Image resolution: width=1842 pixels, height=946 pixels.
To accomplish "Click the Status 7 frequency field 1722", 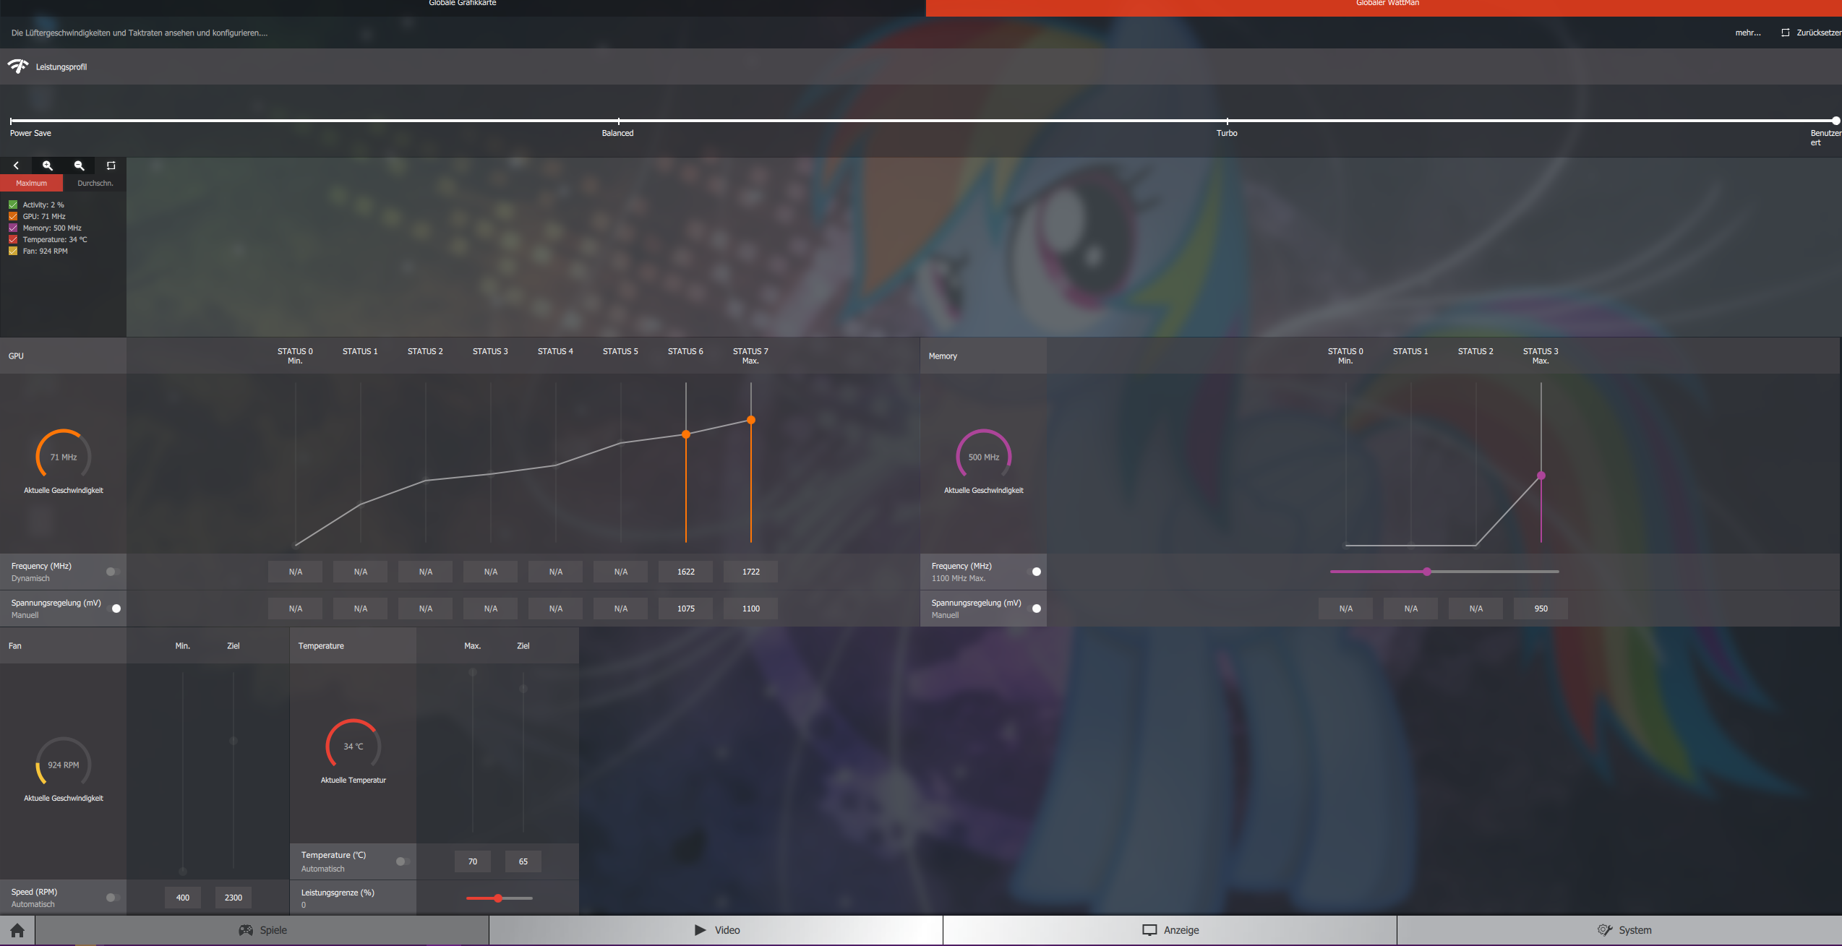I will [x=750, y=572].
